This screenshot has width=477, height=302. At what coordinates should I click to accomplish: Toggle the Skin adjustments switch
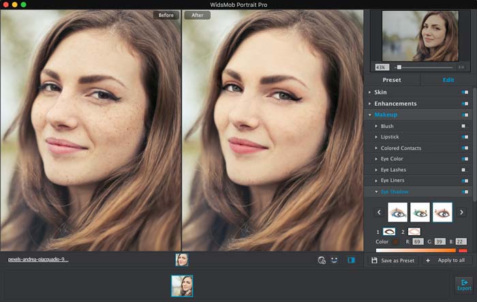click(465, 92)
